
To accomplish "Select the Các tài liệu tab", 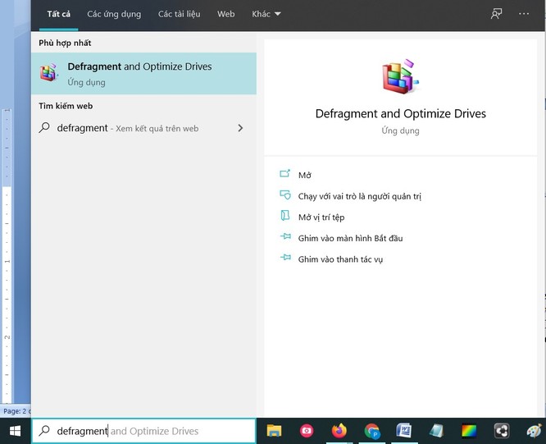I will [x=179, y=14].
